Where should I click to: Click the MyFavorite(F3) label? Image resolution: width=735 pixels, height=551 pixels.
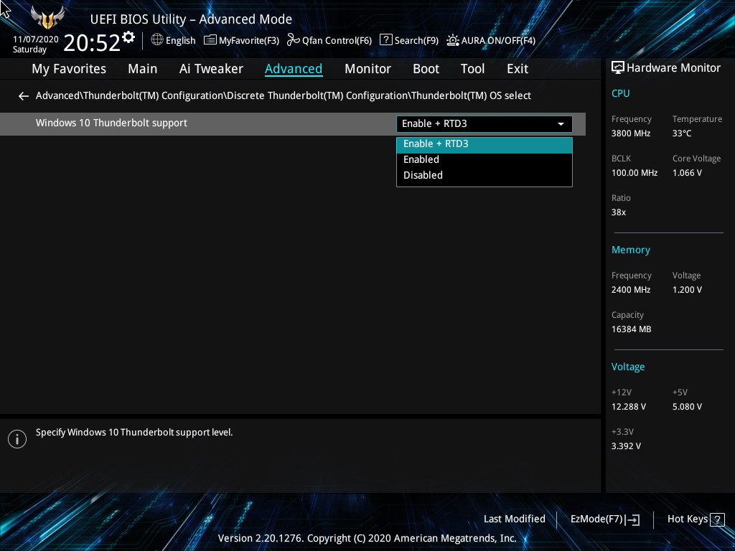[x=249, y=41]
